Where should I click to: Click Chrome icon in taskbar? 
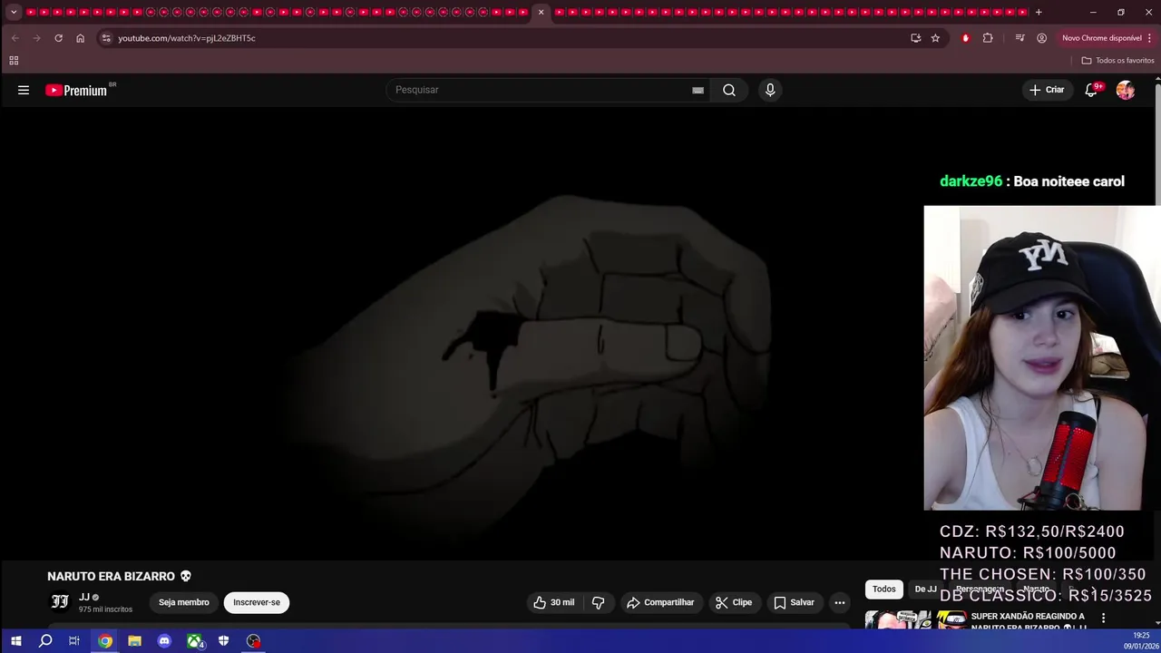click(x=105, y=641)
